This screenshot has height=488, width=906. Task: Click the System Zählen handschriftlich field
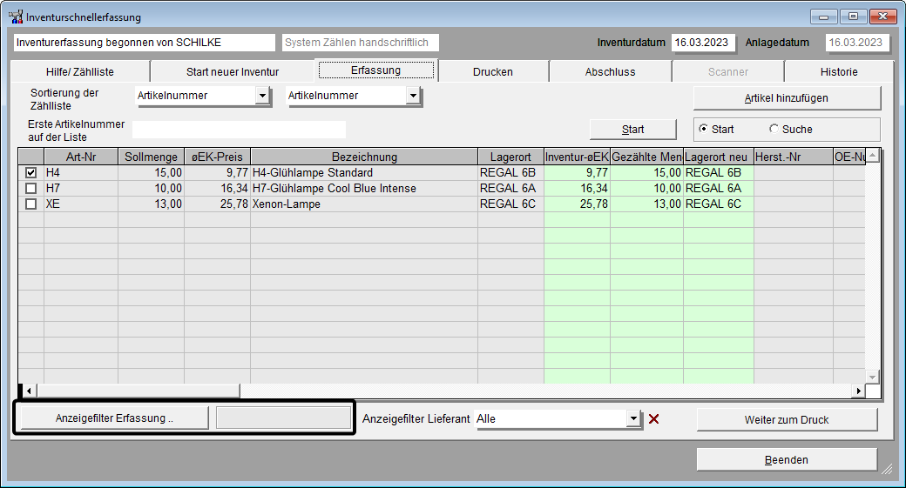361,43
